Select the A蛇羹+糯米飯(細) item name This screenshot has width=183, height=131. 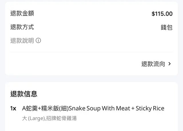[x=45, y=108]
